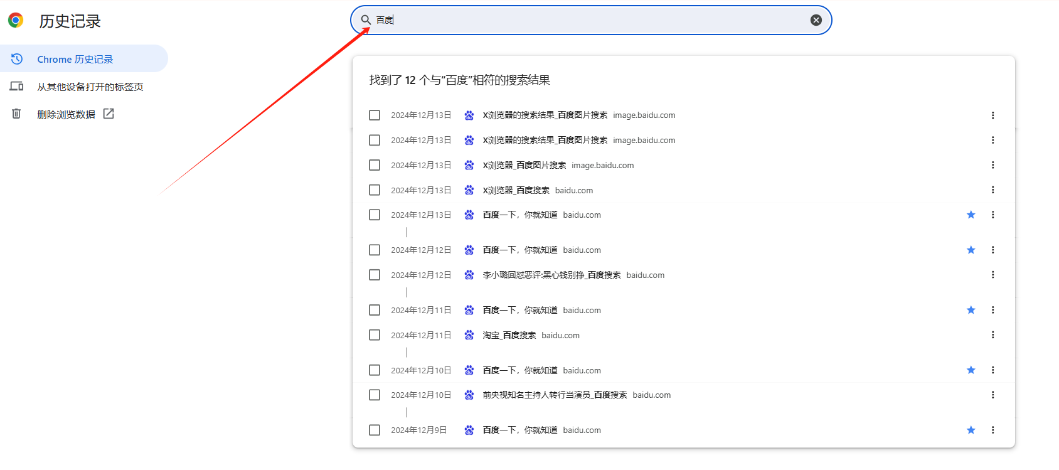This screenshot has width=1059, height=470.
Task: Click the Baidu favicon of the 12月12日 百度一下 entry
Action: point(469,250)
